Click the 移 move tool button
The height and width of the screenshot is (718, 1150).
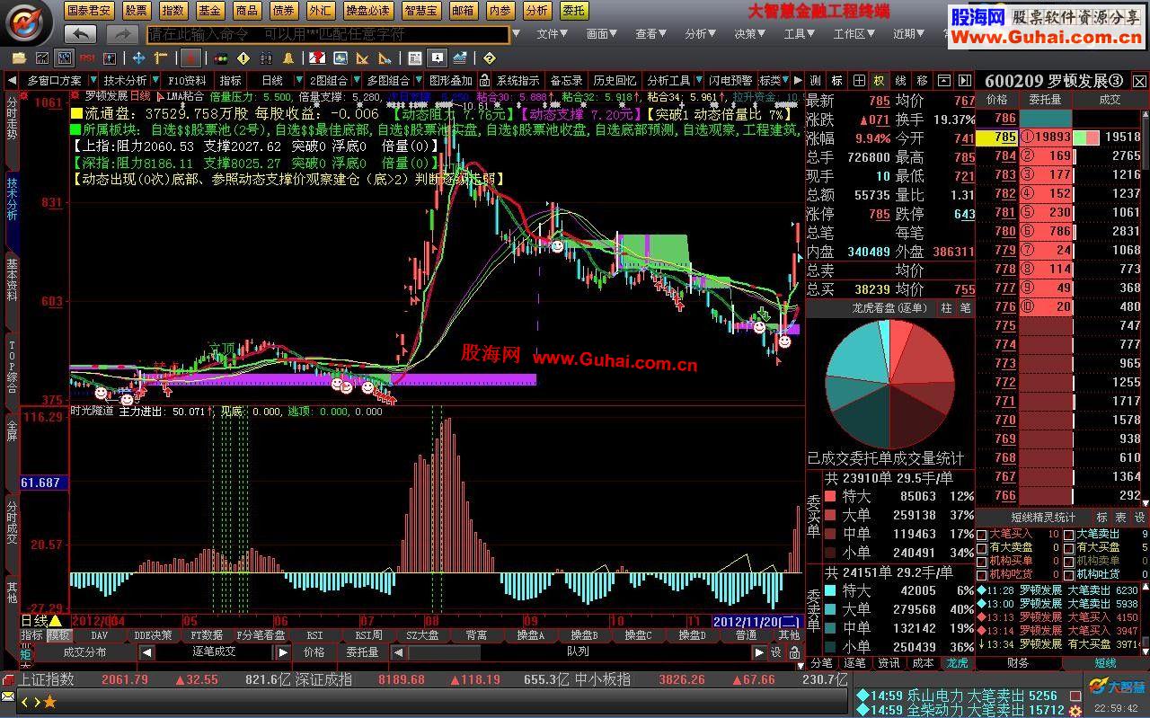(922, 80)
